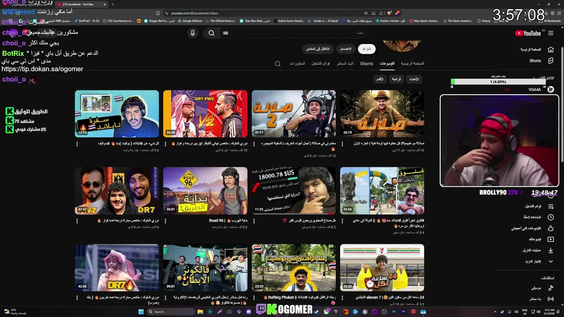Open The Game Awards bookmark
This screenshot has height=317, width=564.
click(457, 21)
